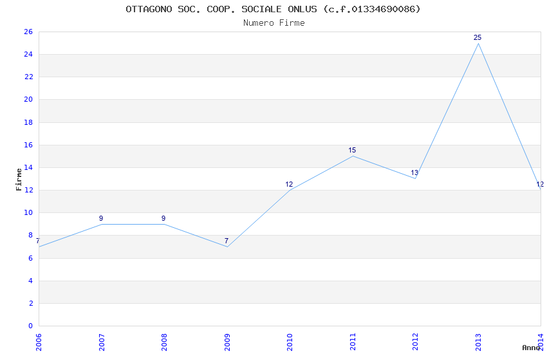Click y-axis tick label 6
547x354 pixels.
[30, 259]
